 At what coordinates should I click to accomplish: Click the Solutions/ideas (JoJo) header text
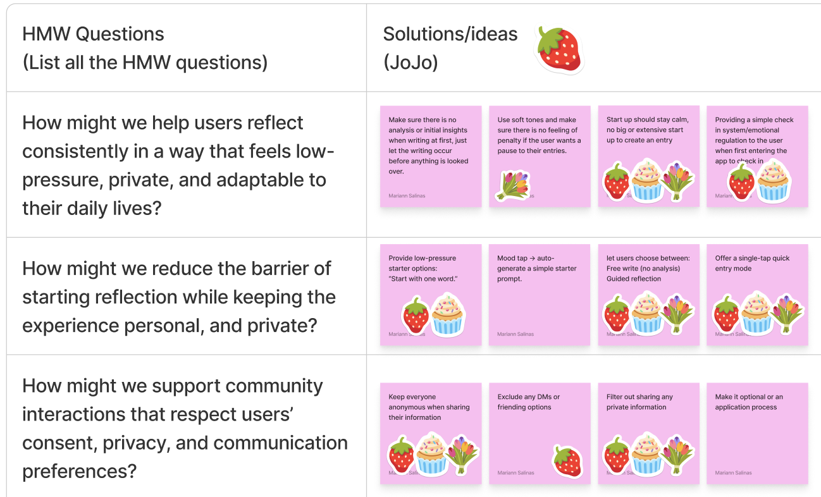coord(450,48)
